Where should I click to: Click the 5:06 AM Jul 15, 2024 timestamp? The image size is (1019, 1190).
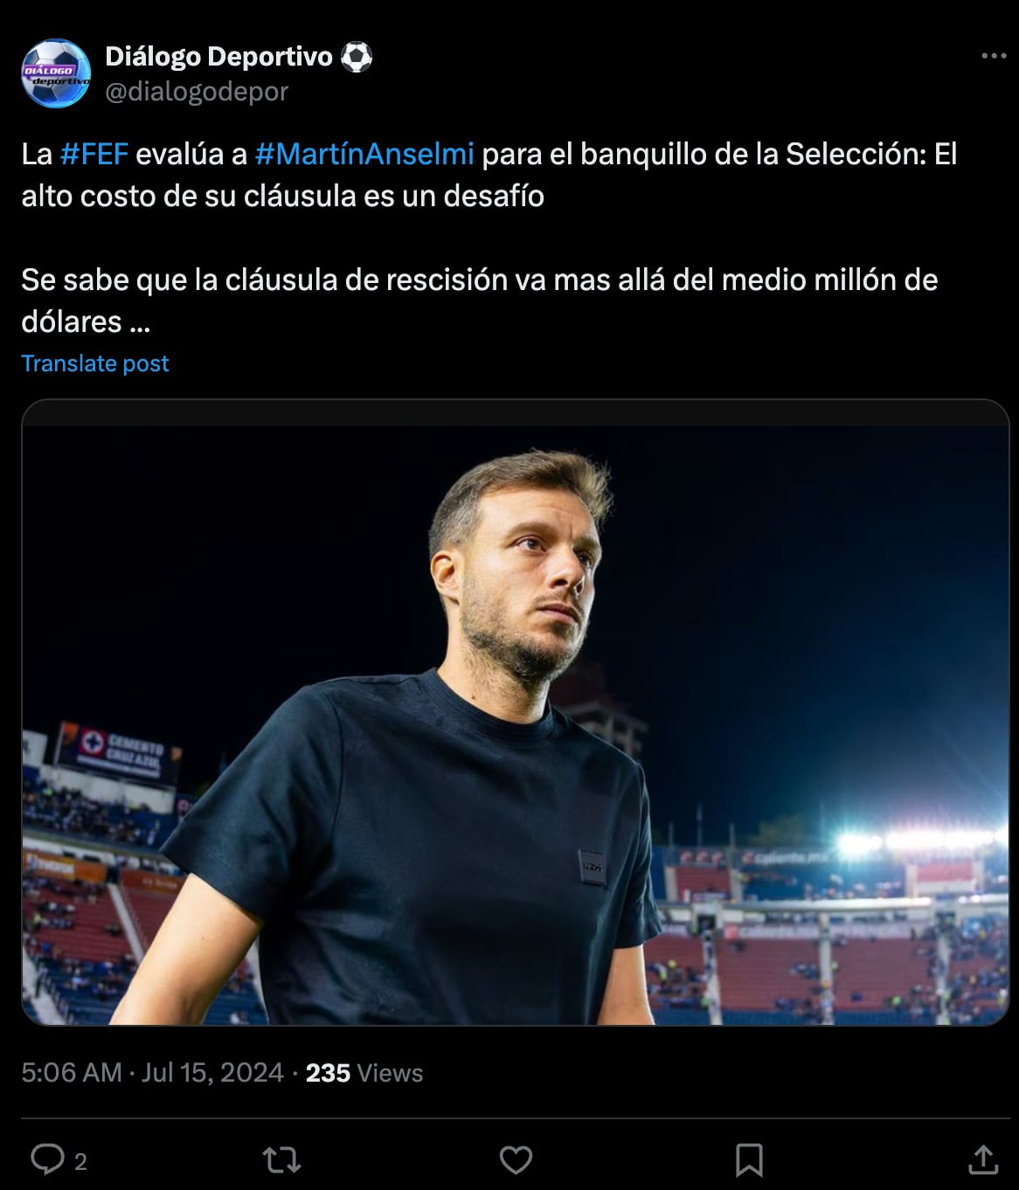pos(152,1073)
